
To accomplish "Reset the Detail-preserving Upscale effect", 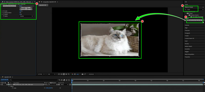I will click(21, 6).
